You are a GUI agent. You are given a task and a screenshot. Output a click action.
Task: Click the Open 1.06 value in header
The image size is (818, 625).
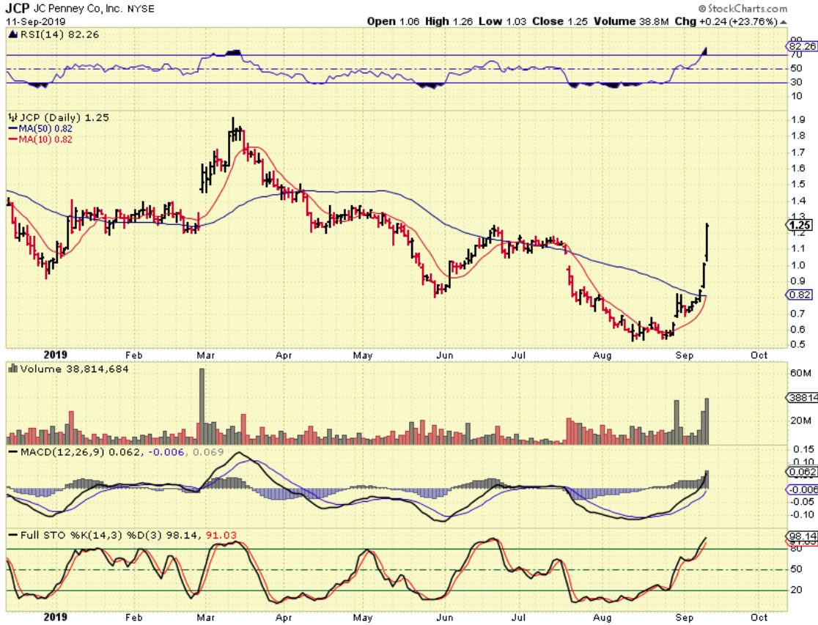tap(393, 21)
